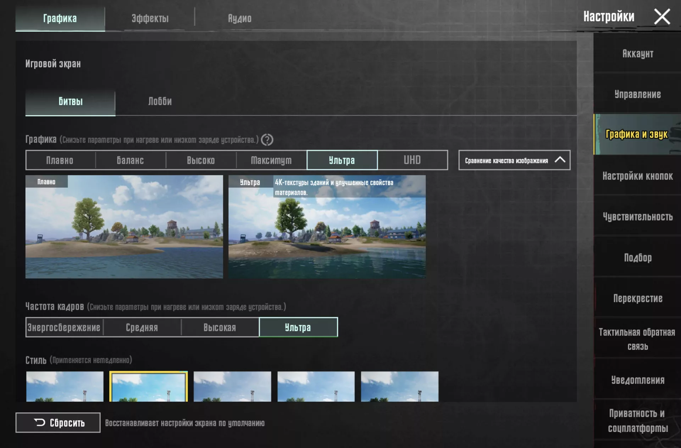Click the Ультра comparison preview image

[x=327, y=226]
